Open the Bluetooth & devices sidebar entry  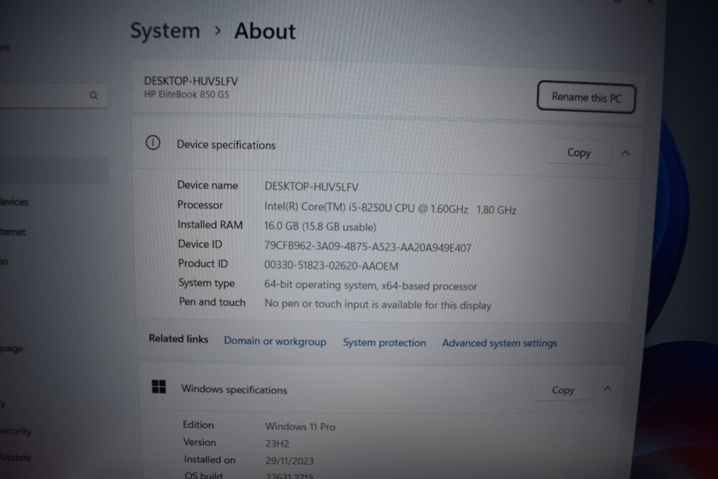pyautogui.click(x=14, y=202)
